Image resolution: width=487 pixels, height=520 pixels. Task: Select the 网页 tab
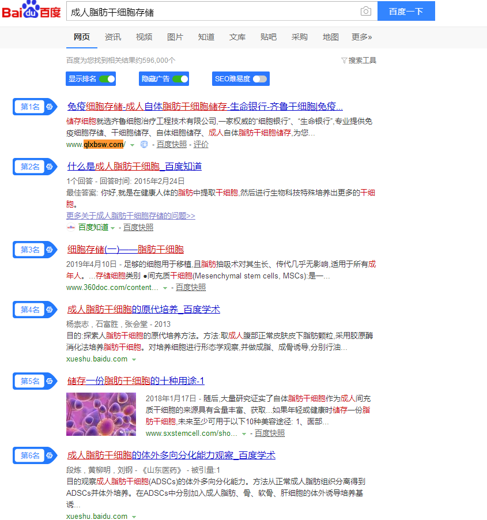82,37
